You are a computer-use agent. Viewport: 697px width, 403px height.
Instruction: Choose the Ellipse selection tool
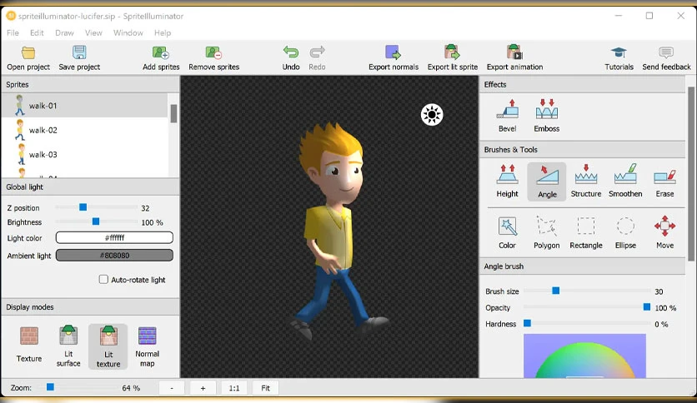coord(625,232)
